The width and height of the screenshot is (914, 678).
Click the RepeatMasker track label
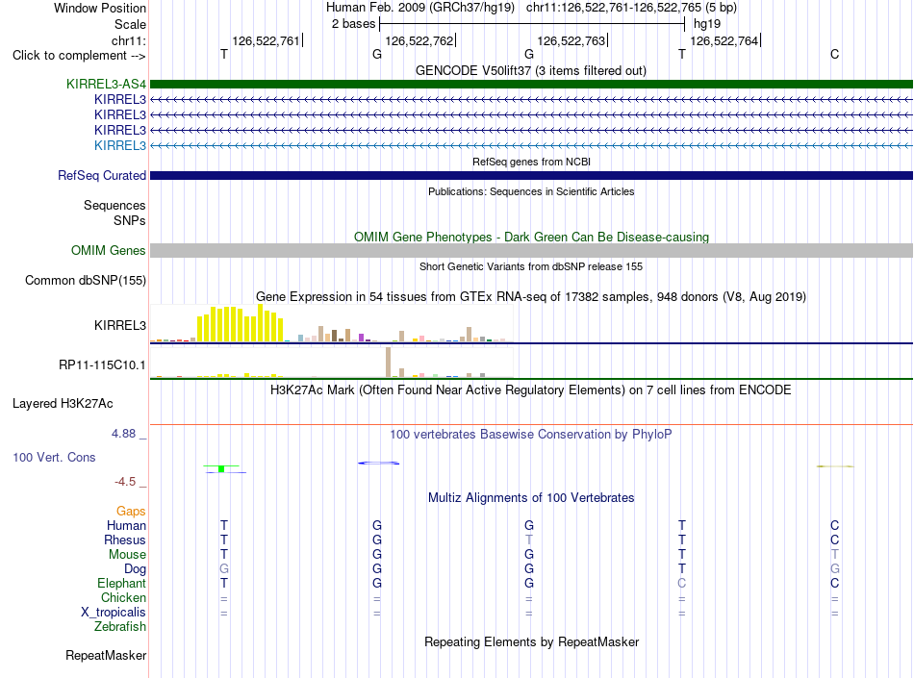[x=106, y=655]
